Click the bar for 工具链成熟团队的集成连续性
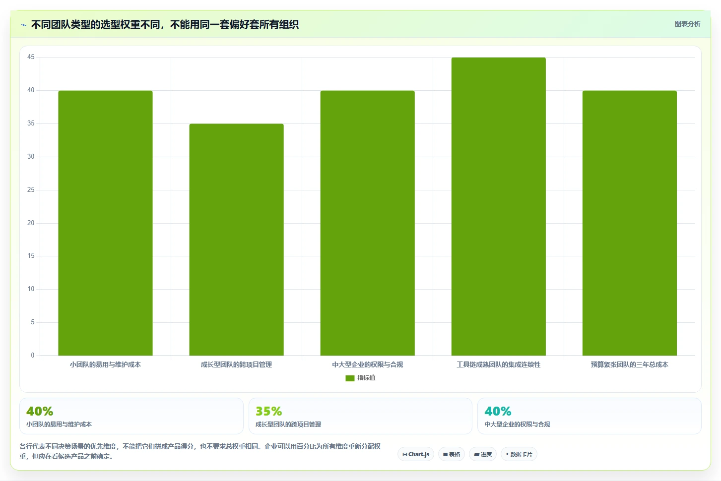721x481 pixels. click(498, 206)
